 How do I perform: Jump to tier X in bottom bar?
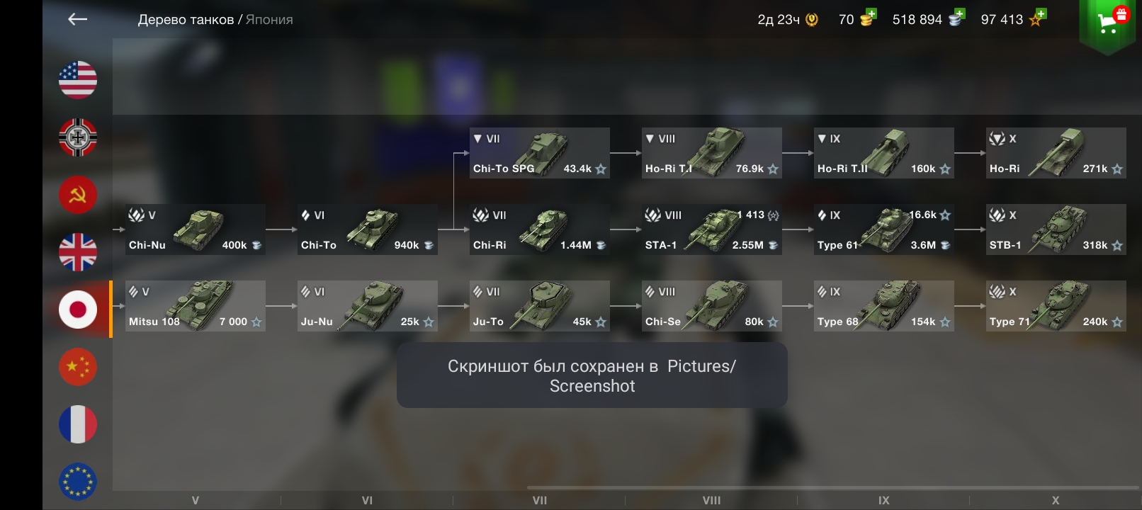point(1056,500)
